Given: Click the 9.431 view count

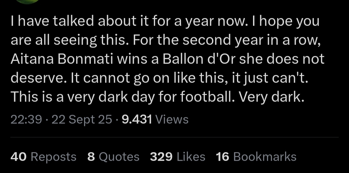Looking at the screenshot, I should [x=137, y=119].
